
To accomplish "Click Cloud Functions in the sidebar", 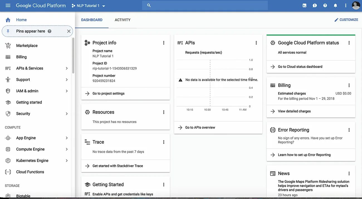I will (30, 172).
